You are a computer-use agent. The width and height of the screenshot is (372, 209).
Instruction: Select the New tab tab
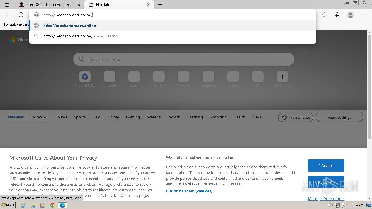tap(119, 5)
